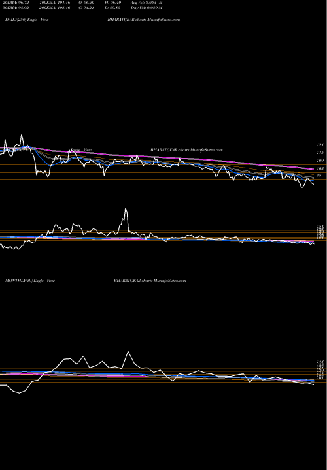
Task: Click the Day Vol reading
Action: click(x=146, y=7)
